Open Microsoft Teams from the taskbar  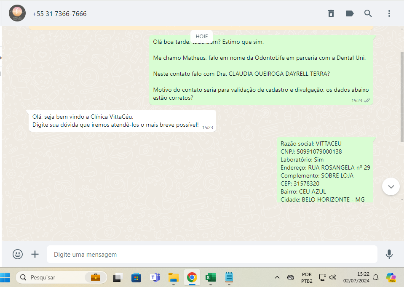tap(155, 277)
